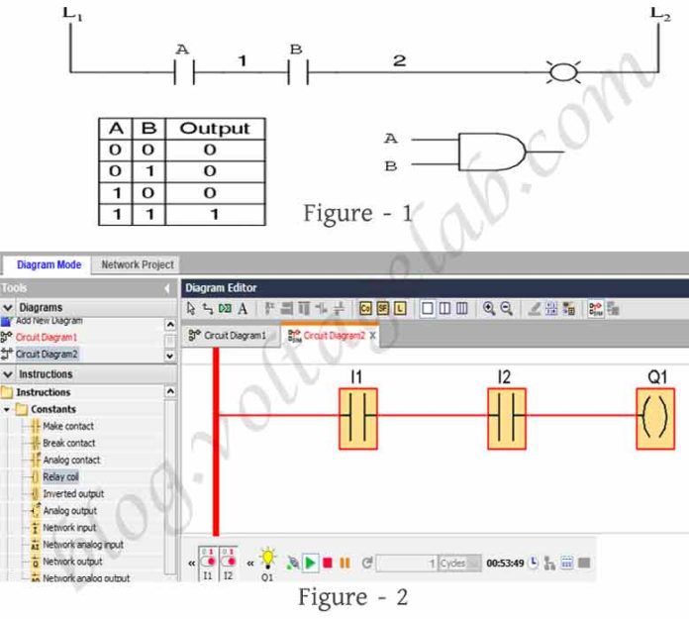Collapse the Instructions section
689x619 pixels.
click(8, 374)
